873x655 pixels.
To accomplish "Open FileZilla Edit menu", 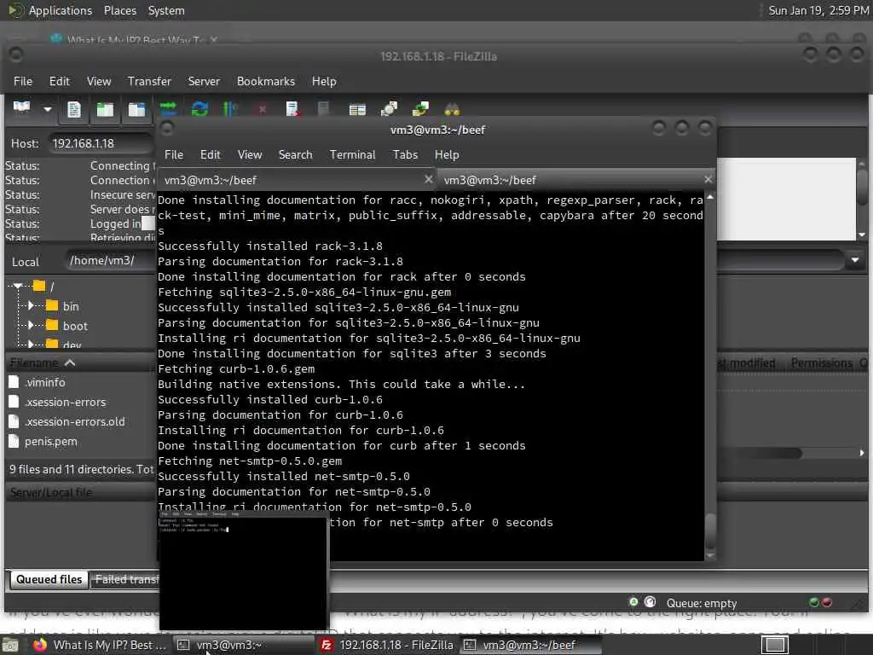I will [x=59, y=81].
